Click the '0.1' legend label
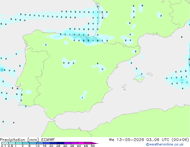The image size is (190, 147). pos(3,146)
